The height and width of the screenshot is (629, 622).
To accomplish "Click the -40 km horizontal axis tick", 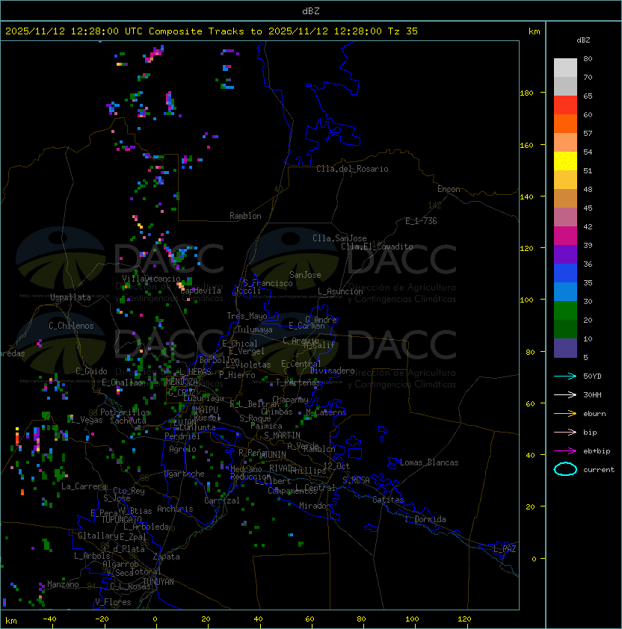I will point(49,619).
